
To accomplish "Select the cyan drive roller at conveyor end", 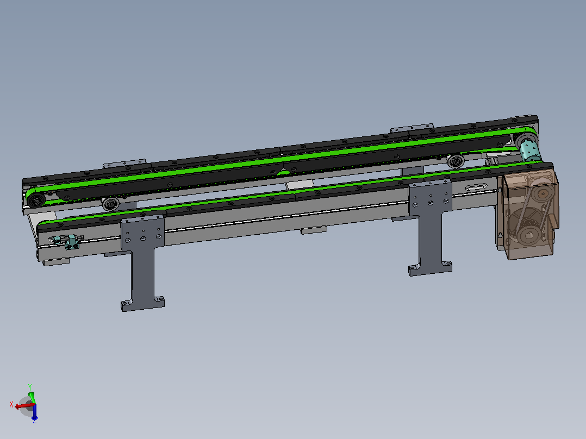I will tap(530, 150).
